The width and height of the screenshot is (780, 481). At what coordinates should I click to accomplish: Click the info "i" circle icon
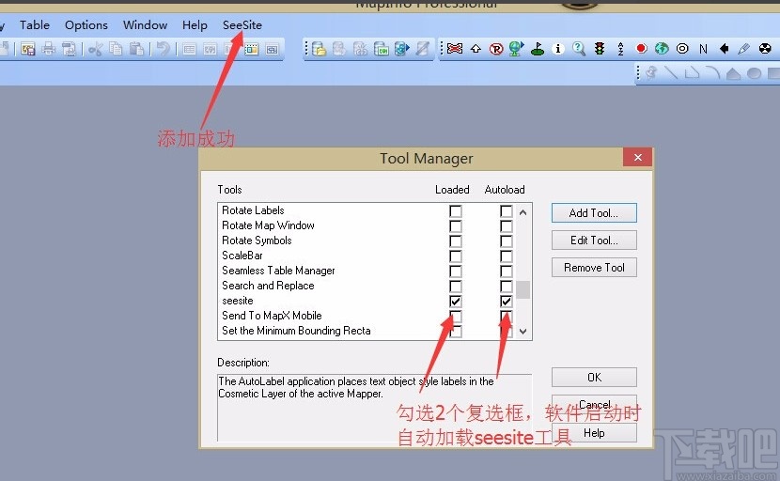558,48
